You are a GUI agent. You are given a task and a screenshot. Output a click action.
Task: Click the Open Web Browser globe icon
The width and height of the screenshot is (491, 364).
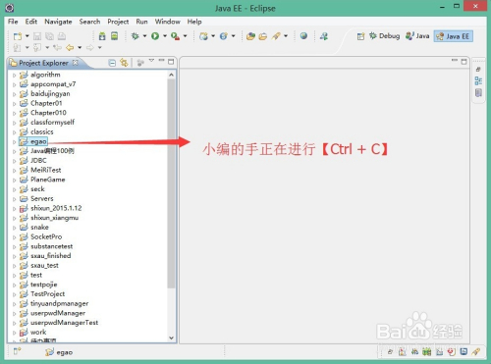[x=303, y=35]
